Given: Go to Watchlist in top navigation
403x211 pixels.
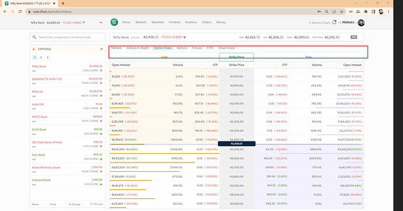Looking at the screenshot, I should 158,22.
